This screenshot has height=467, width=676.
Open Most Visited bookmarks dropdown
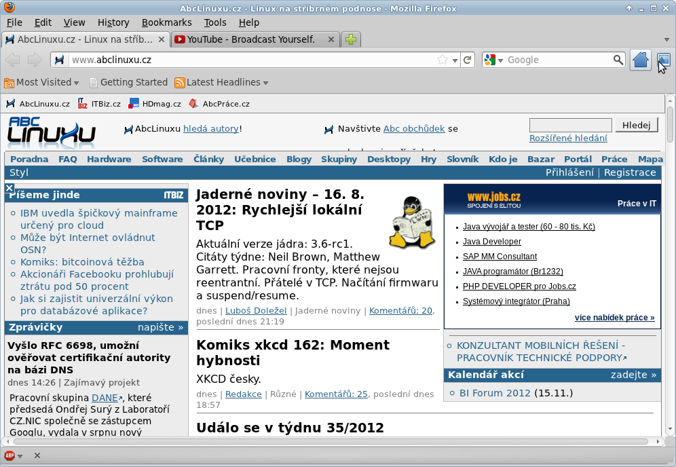click(x=42, y=82)
